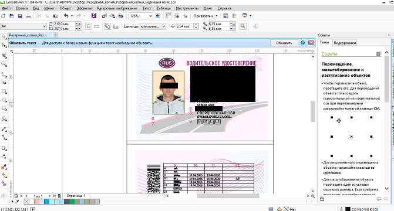Screen dimensions: 394x211
Task: Switch page to landscape orientation
Action: tap(97, 26)
